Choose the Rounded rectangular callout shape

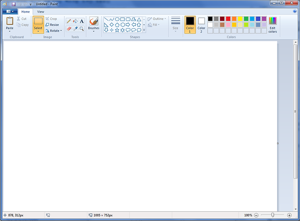tap(128, 30)
